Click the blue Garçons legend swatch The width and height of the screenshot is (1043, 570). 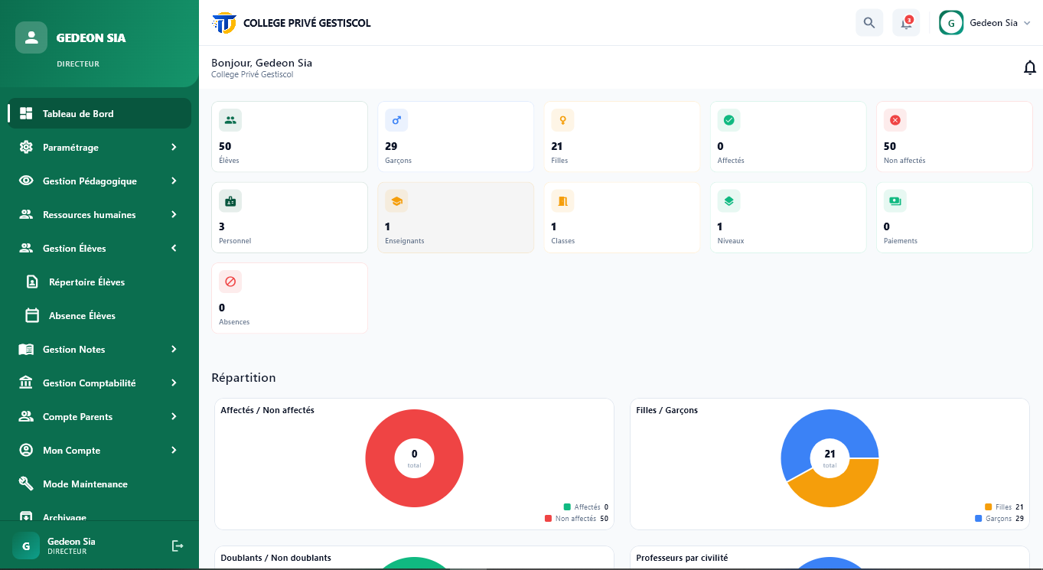tap(979, 518)
